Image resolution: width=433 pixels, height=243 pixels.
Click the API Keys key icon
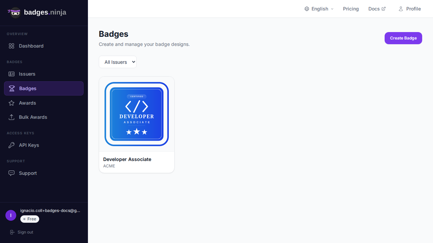click(12, 145)
